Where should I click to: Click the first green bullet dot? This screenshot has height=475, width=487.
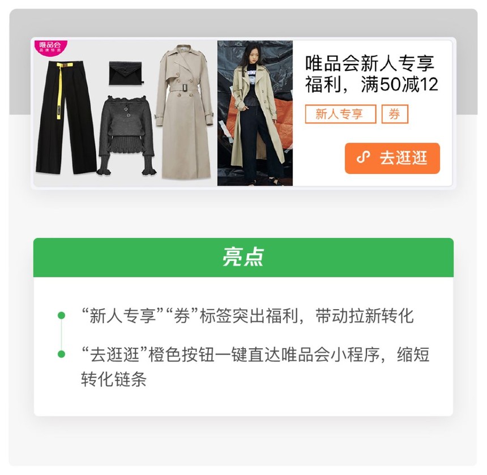(62, 316)
